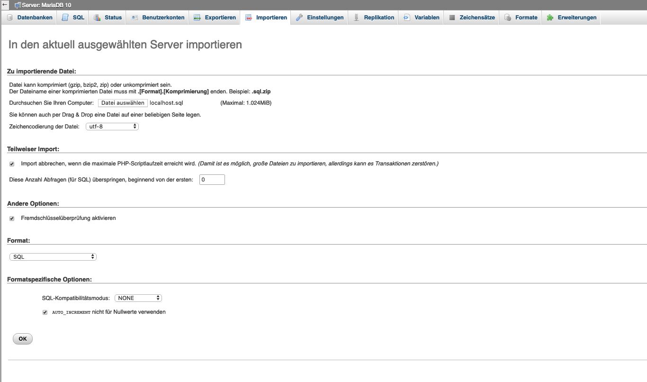The height and width of the screenshot is (382, 647).
Task: Click the Einstellungen wrench icon
Action: click(x=299, y=18)
